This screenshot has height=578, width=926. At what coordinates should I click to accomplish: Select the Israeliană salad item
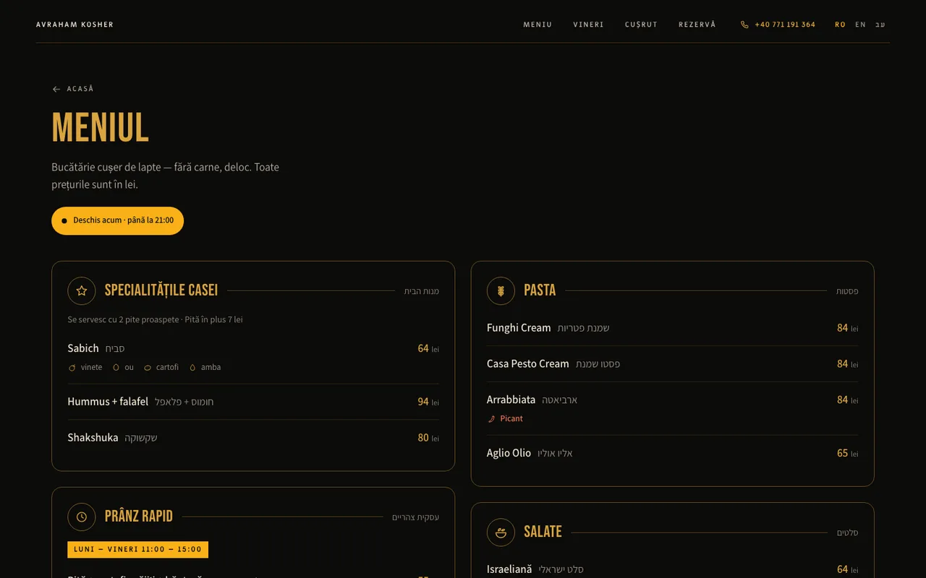[x=672, y=569]
